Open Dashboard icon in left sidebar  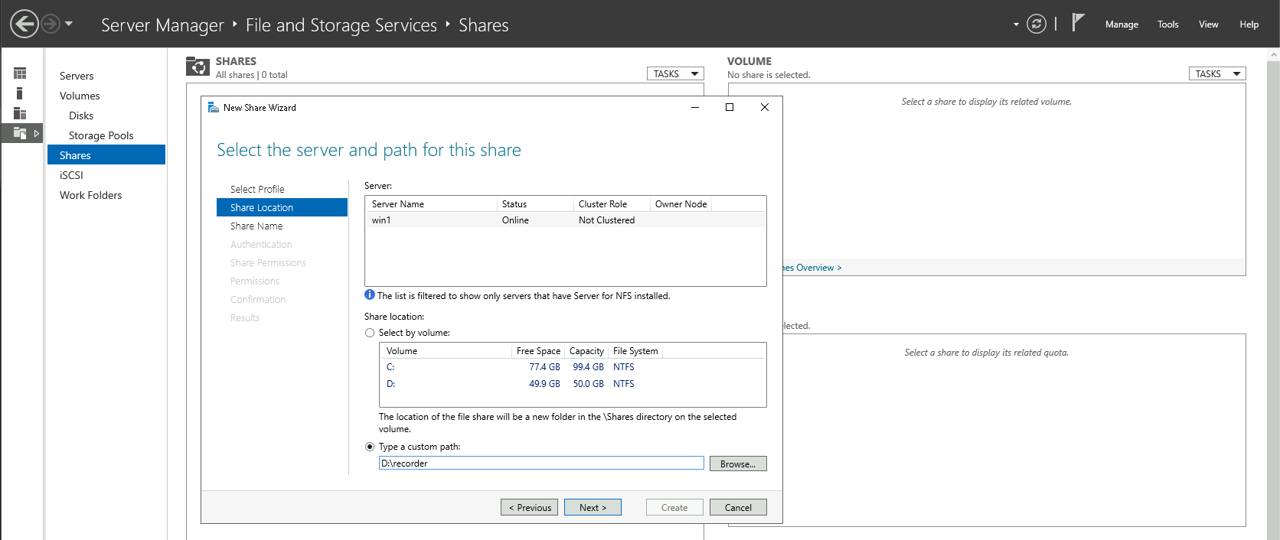20,73
